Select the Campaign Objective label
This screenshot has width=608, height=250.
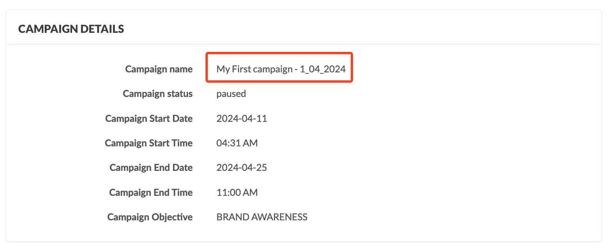point(150,217)
